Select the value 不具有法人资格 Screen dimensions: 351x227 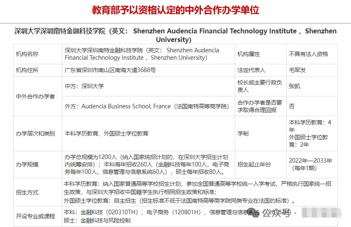point(308,54)
